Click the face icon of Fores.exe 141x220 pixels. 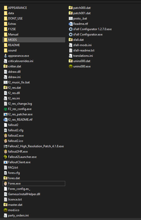(x=6, y=184)
